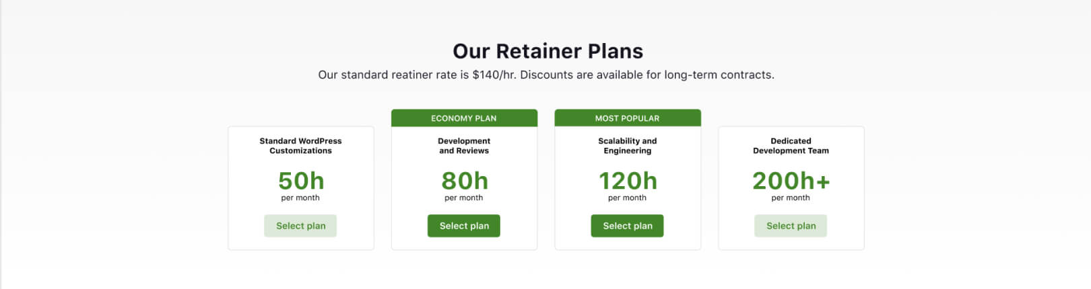Screen dimensions: 1091x289
Task: Click the Dedicated Development Team title
Action: click(x=791, y=146)
